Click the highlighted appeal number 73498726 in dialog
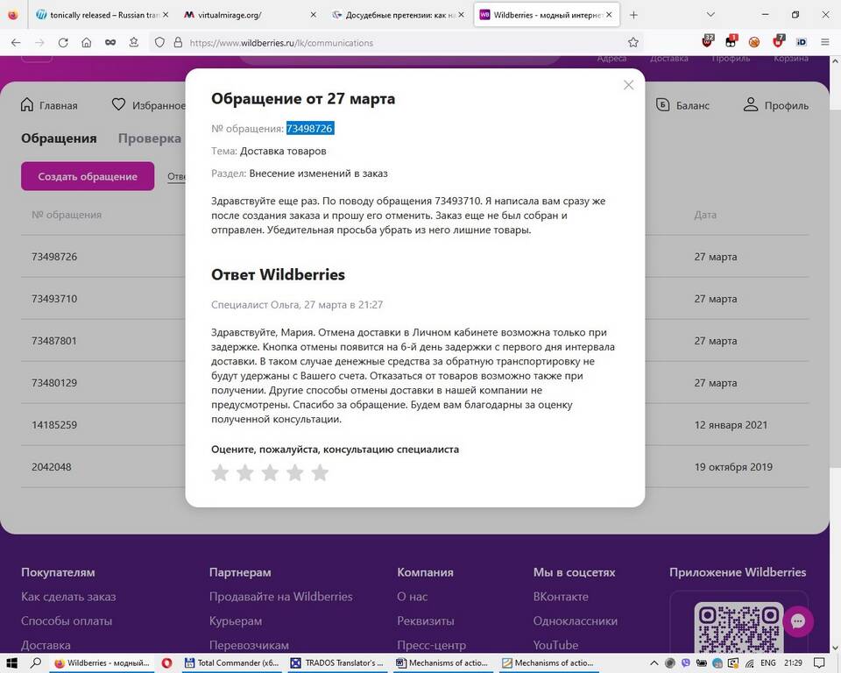Screen dimensions: 841x673 (310, 128)
